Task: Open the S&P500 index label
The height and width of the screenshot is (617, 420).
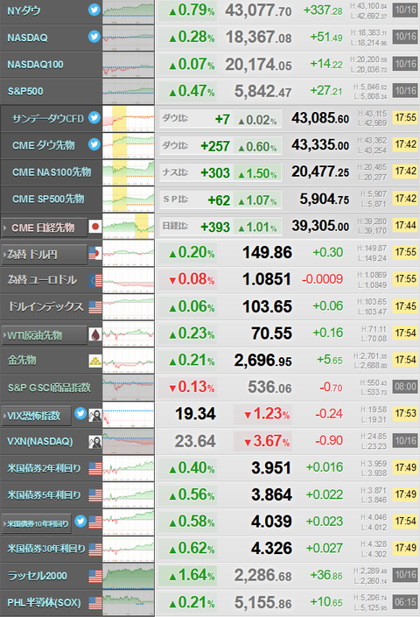Action: click(25, 91)
